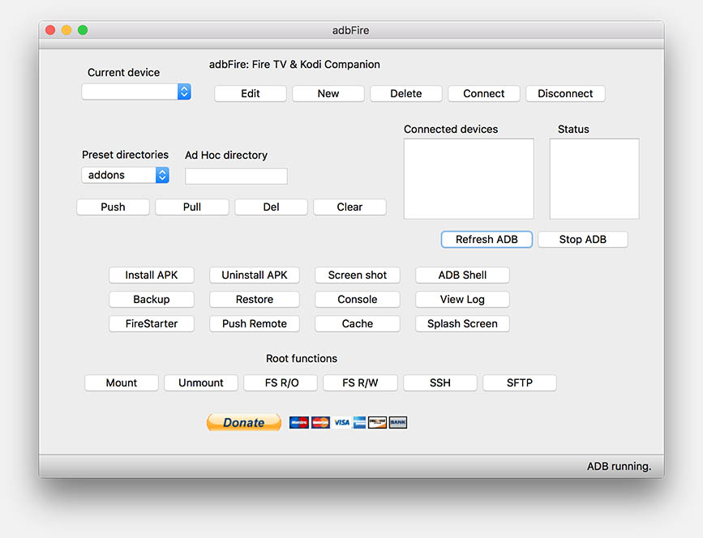Stop the ADB server
The height and width of the screenshot is (538, 703).
pyautogui.click(x=583, y=239)
